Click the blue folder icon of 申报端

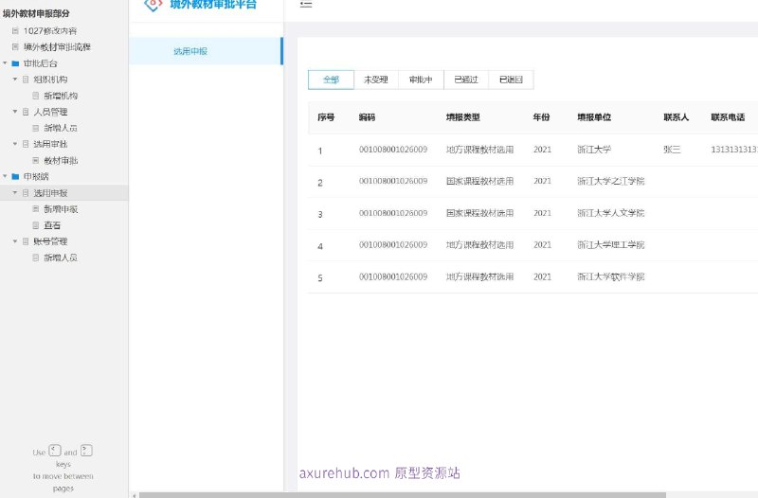coord(15,176)
